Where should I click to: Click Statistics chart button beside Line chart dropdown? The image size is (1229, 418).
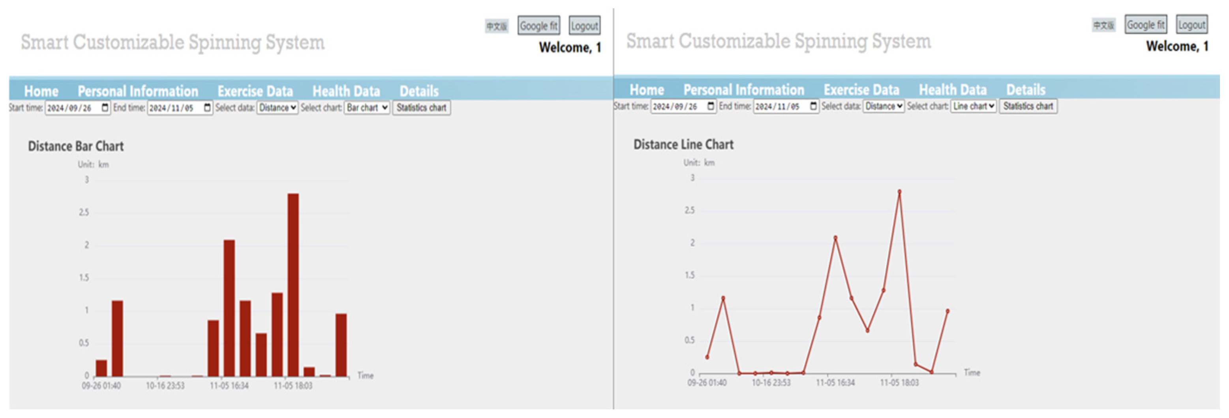click(1028, 106)
